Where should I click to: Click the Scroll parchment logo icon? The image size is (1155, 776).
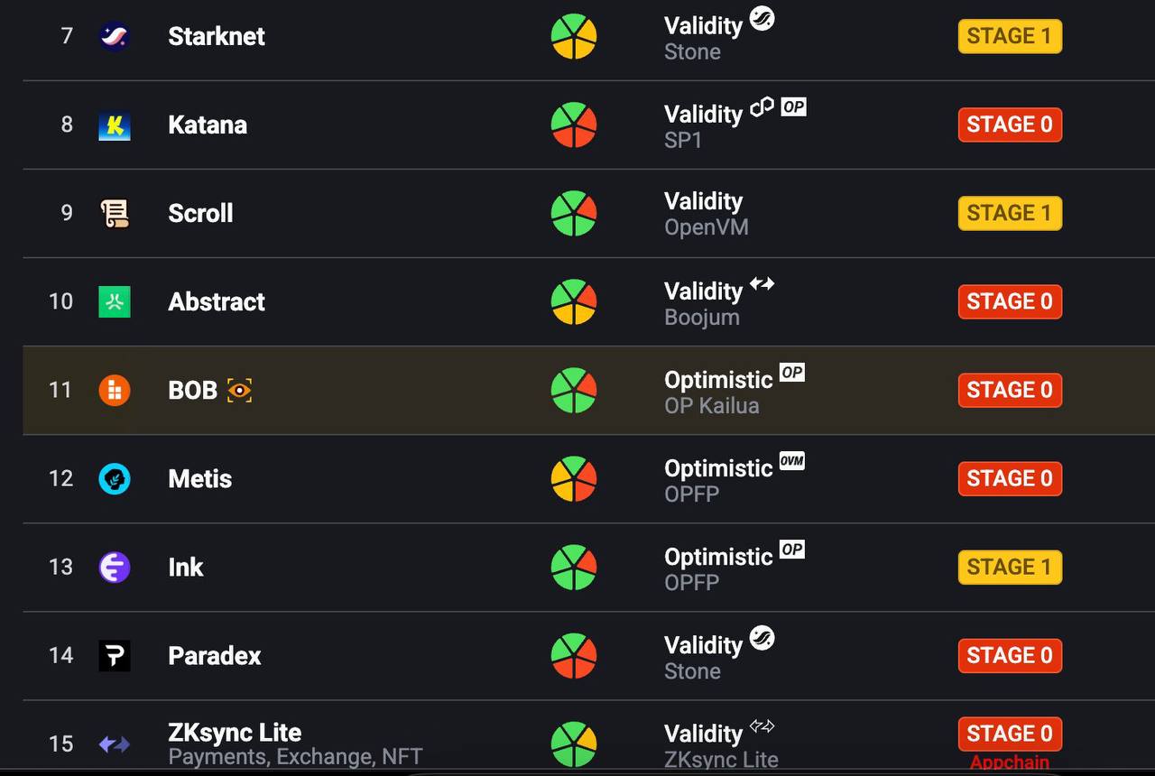tap(115, 214)
